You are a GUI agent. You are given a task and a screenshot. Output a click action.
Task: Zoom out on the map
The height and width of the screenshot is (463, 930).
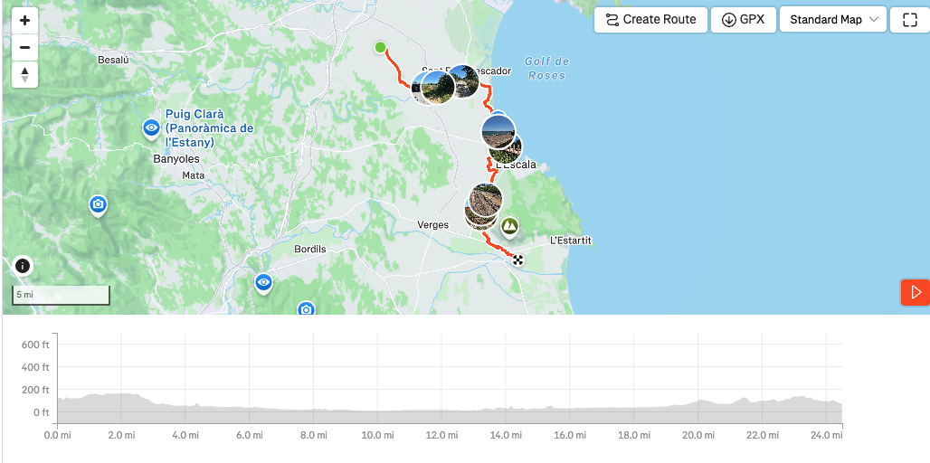pos(25,47)
